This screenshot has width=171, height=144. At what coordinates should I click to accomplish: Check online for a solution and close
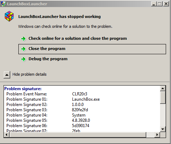[78, 38]
